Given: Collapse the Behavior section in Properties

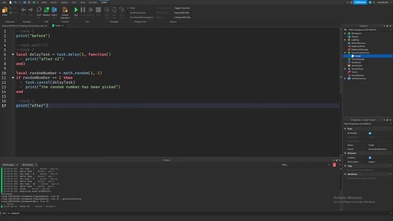Looking at the screenshot, I should 345,153.
